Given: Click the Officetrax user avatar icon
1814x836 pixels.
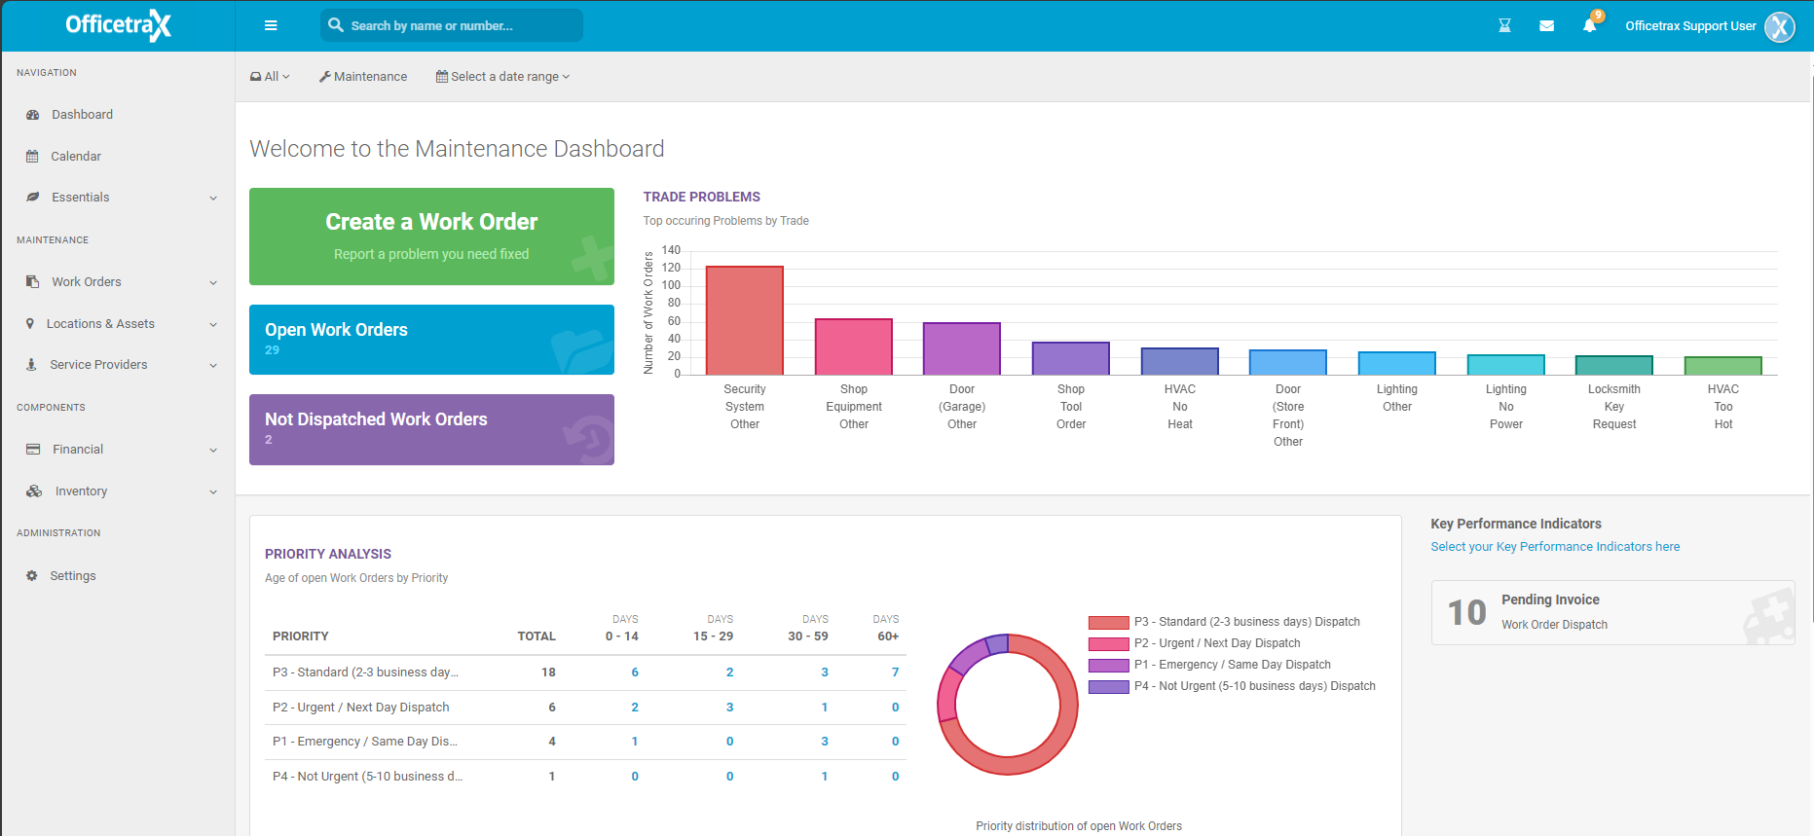Looking at the screenshot, I should (x=1779, y=27).
